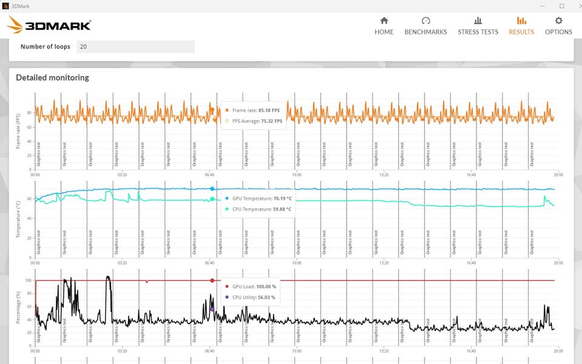This screenshot has height=364, width=582.
Task: Click highlighted red marker on GPU load line
Action: [212, 280]
